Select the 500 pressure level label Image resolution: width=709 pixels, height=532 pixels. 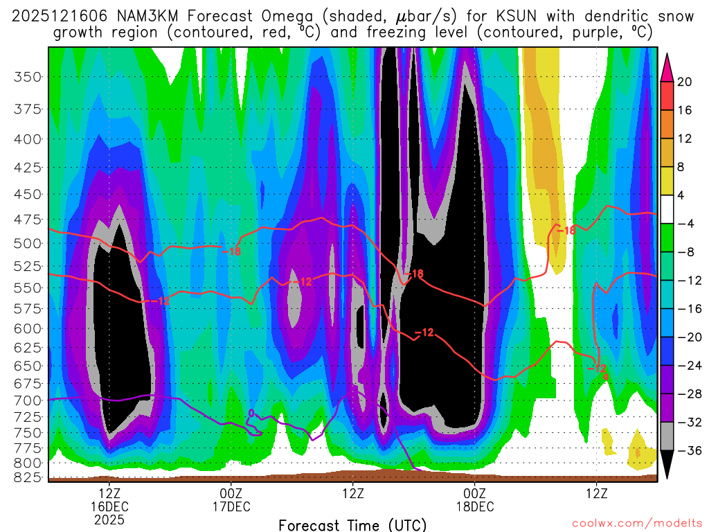coord(28,243)
